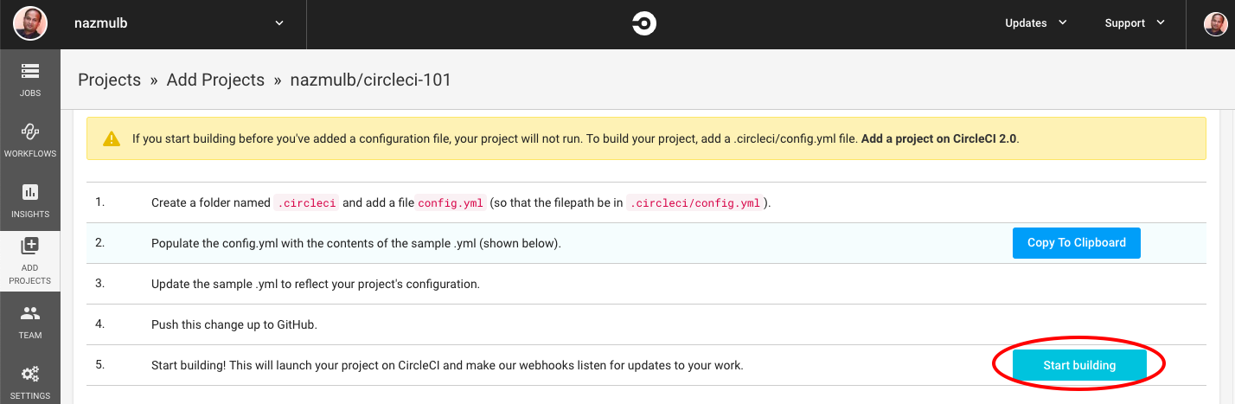The image size is (1235, 404).
Task: Click the CircleCI logo in header
Action: (x=643, y=23)
